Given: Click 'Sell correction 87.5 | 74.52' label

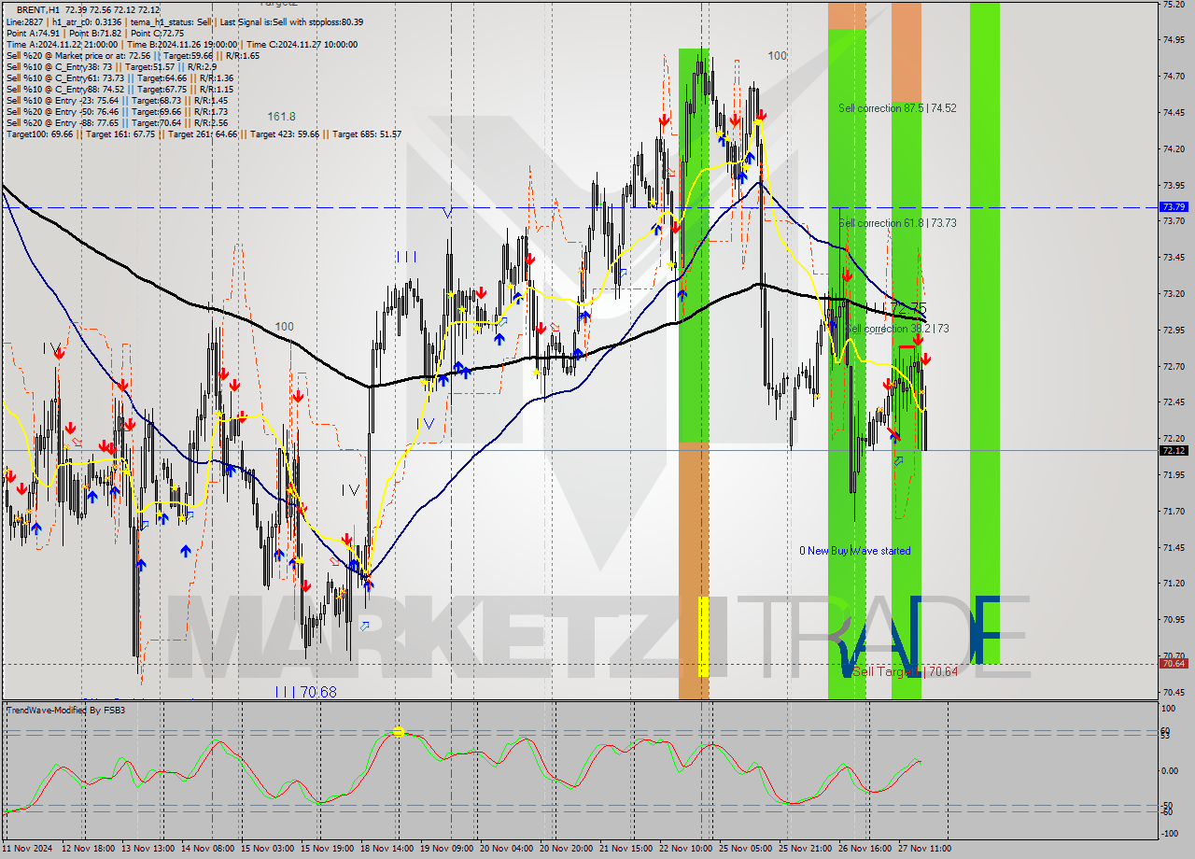Looking at the screenshot, I should point(897,108).
